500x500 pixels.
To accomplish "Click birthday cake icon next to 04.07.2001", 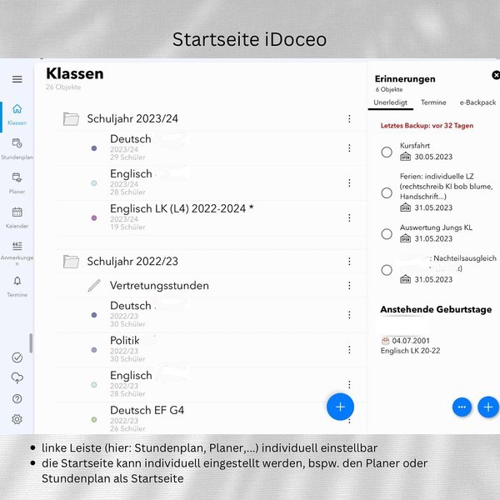I will coord(386,341).
